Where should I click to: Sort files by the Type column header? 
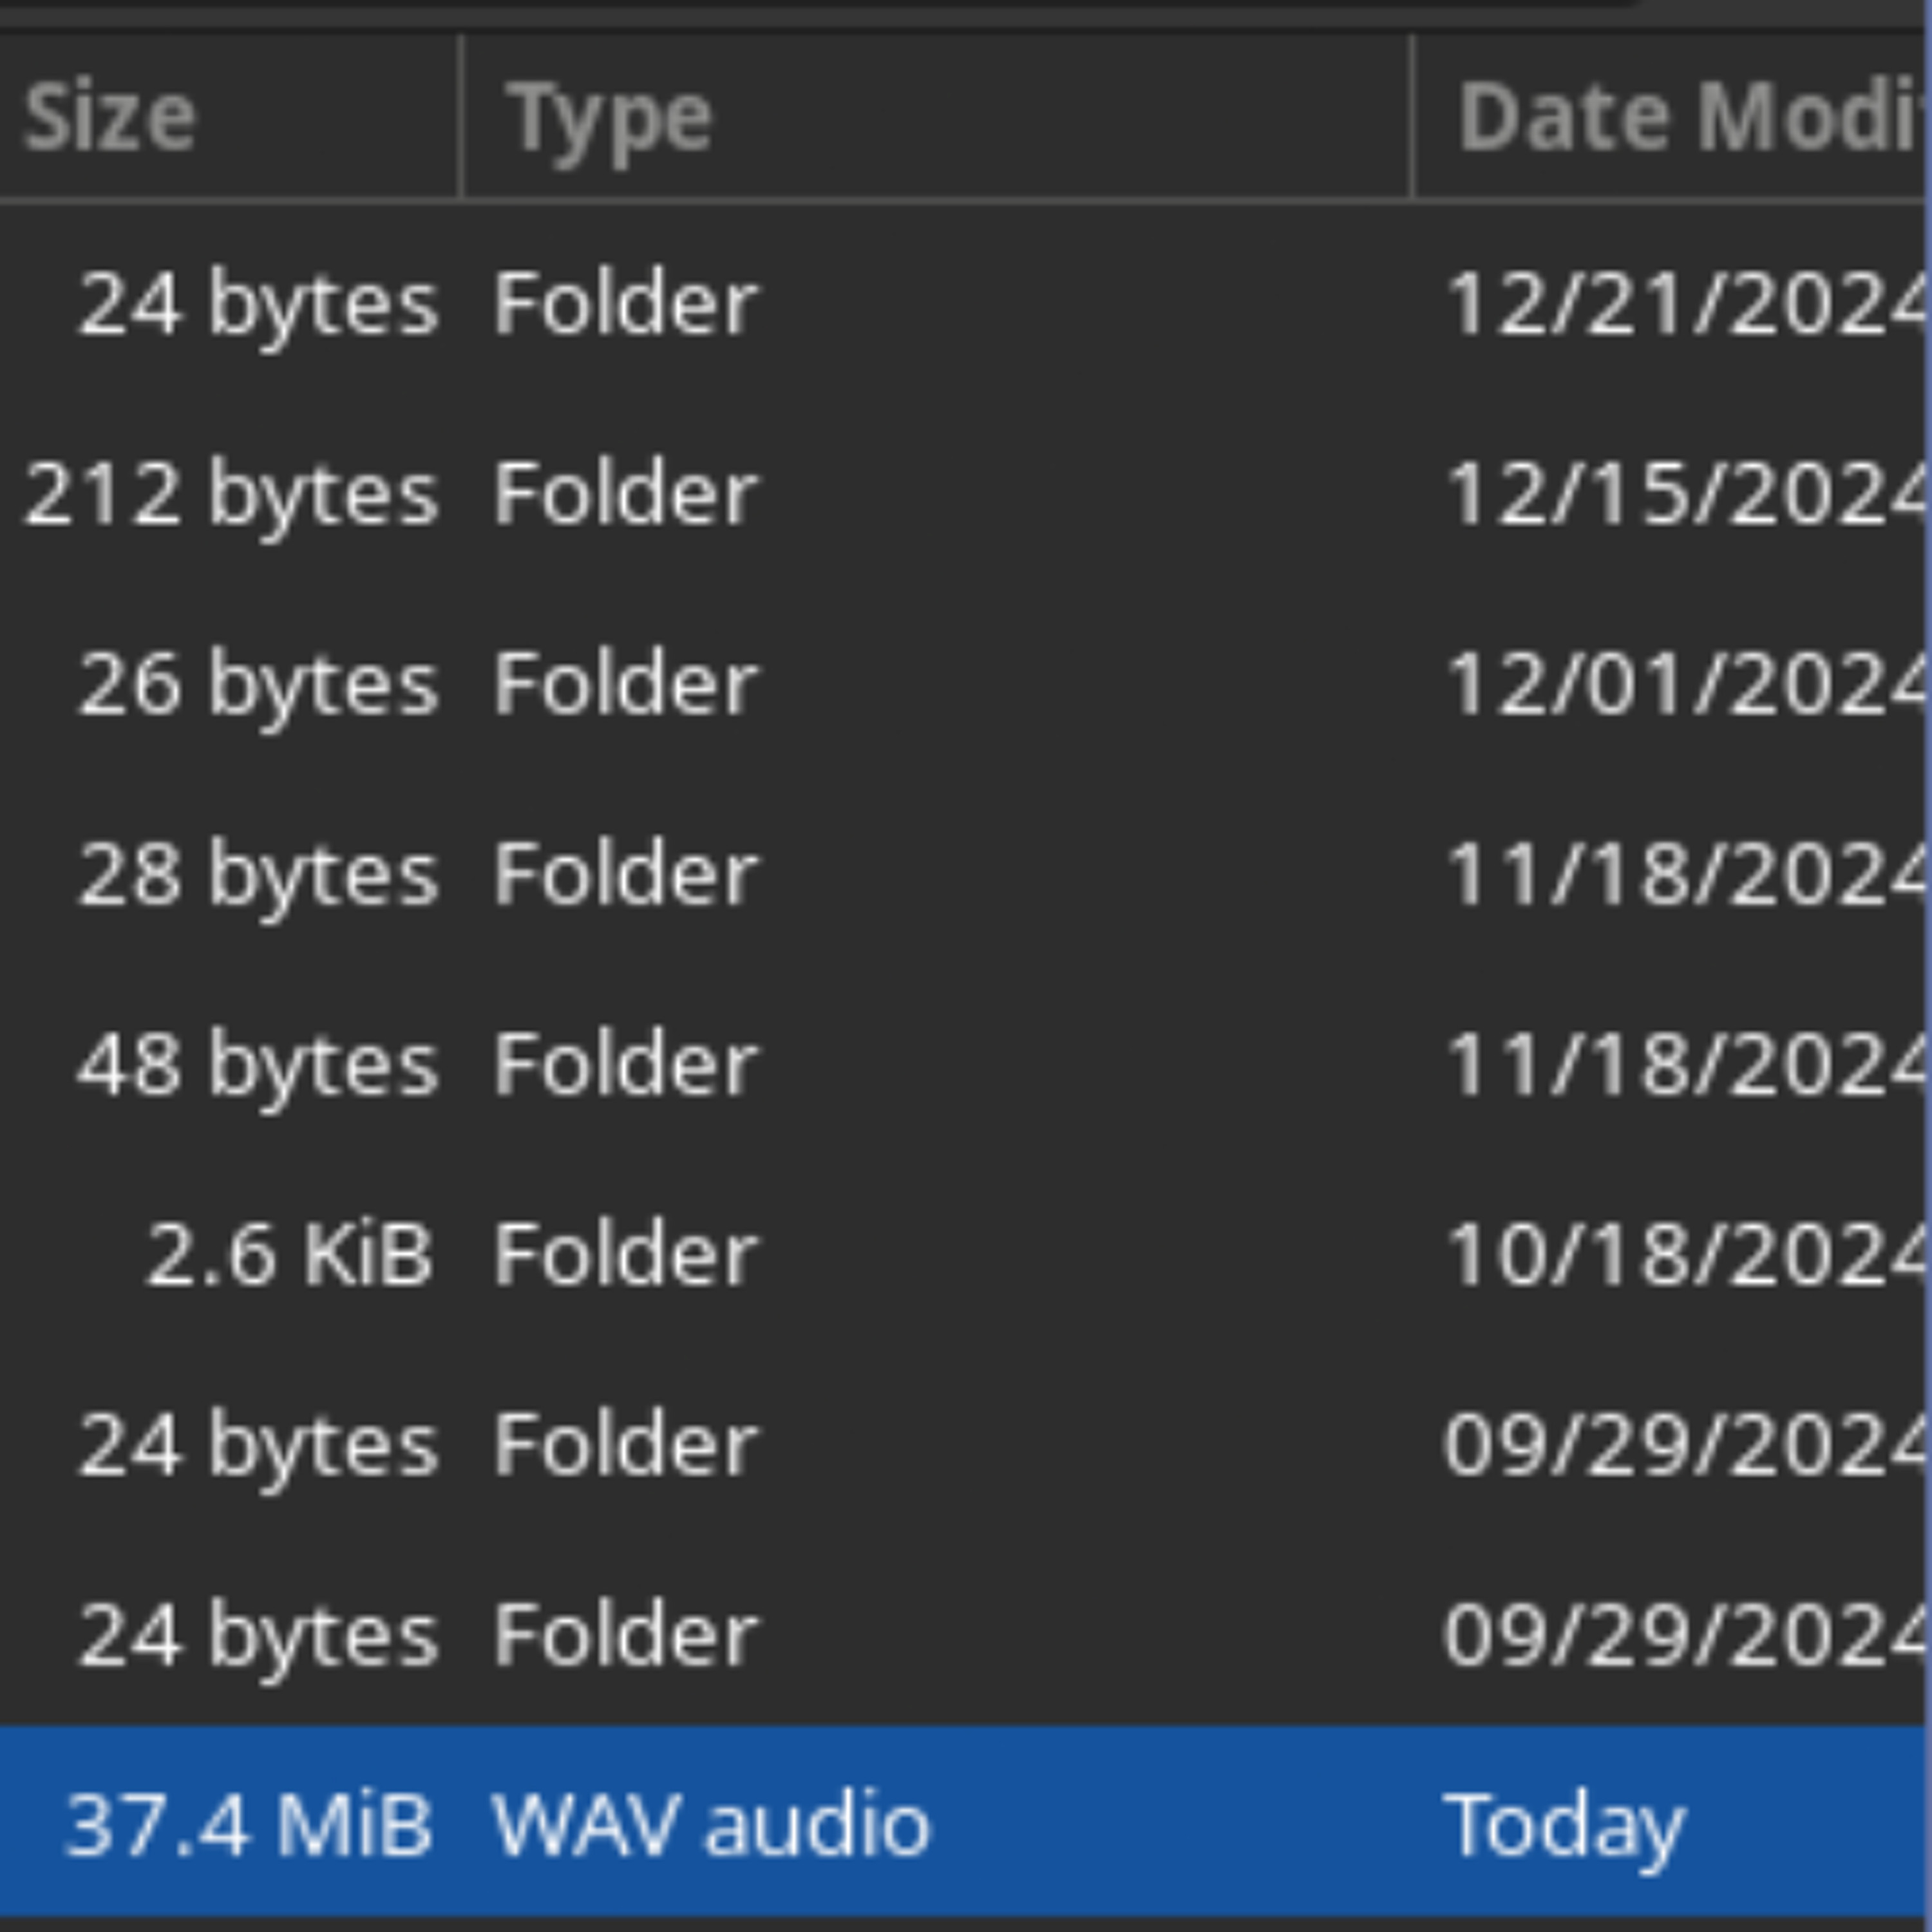click(x=937, y=117)
